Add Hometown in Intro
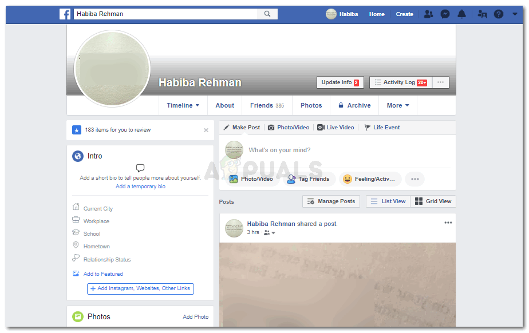Screen dimensions: 529x333 click(x=97, y=247)
